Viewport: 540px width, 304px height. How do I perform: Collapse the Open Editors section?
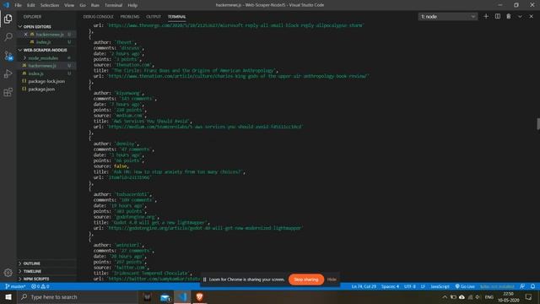(x=37, y=26)
